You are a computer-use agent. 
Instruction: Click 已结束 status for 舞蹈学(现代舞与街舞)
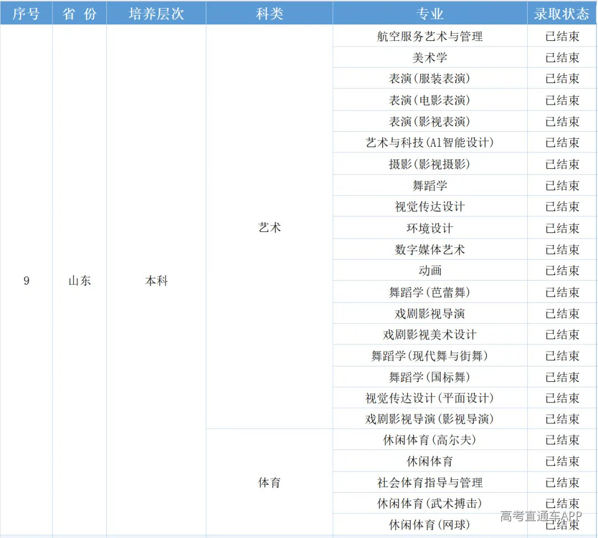pos(562,356)
